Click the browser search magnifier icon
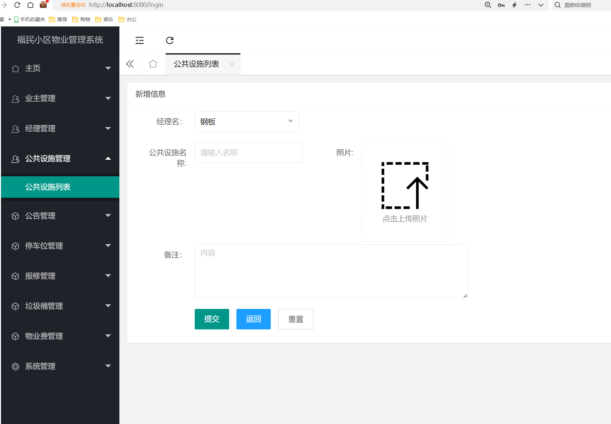 point(558,5)
